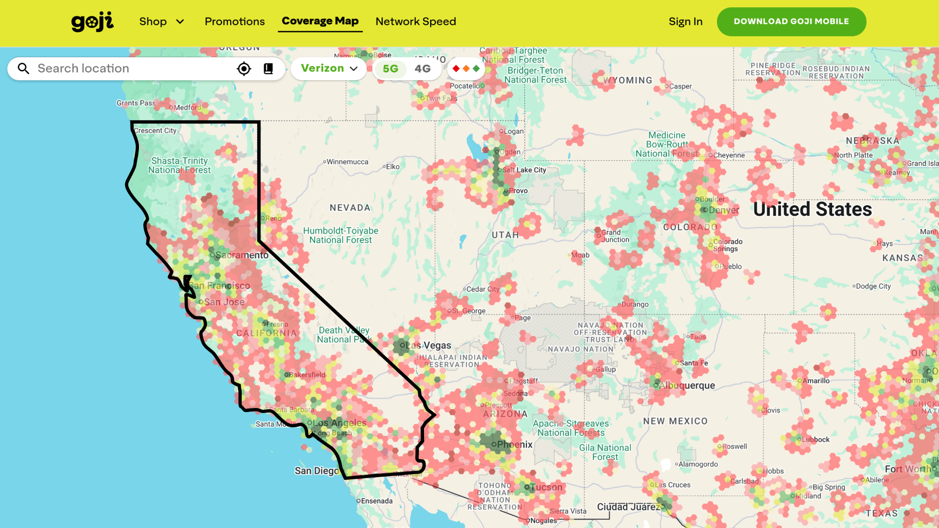Click the Denver city marker
939x528 pixels.
pos(705,210)
